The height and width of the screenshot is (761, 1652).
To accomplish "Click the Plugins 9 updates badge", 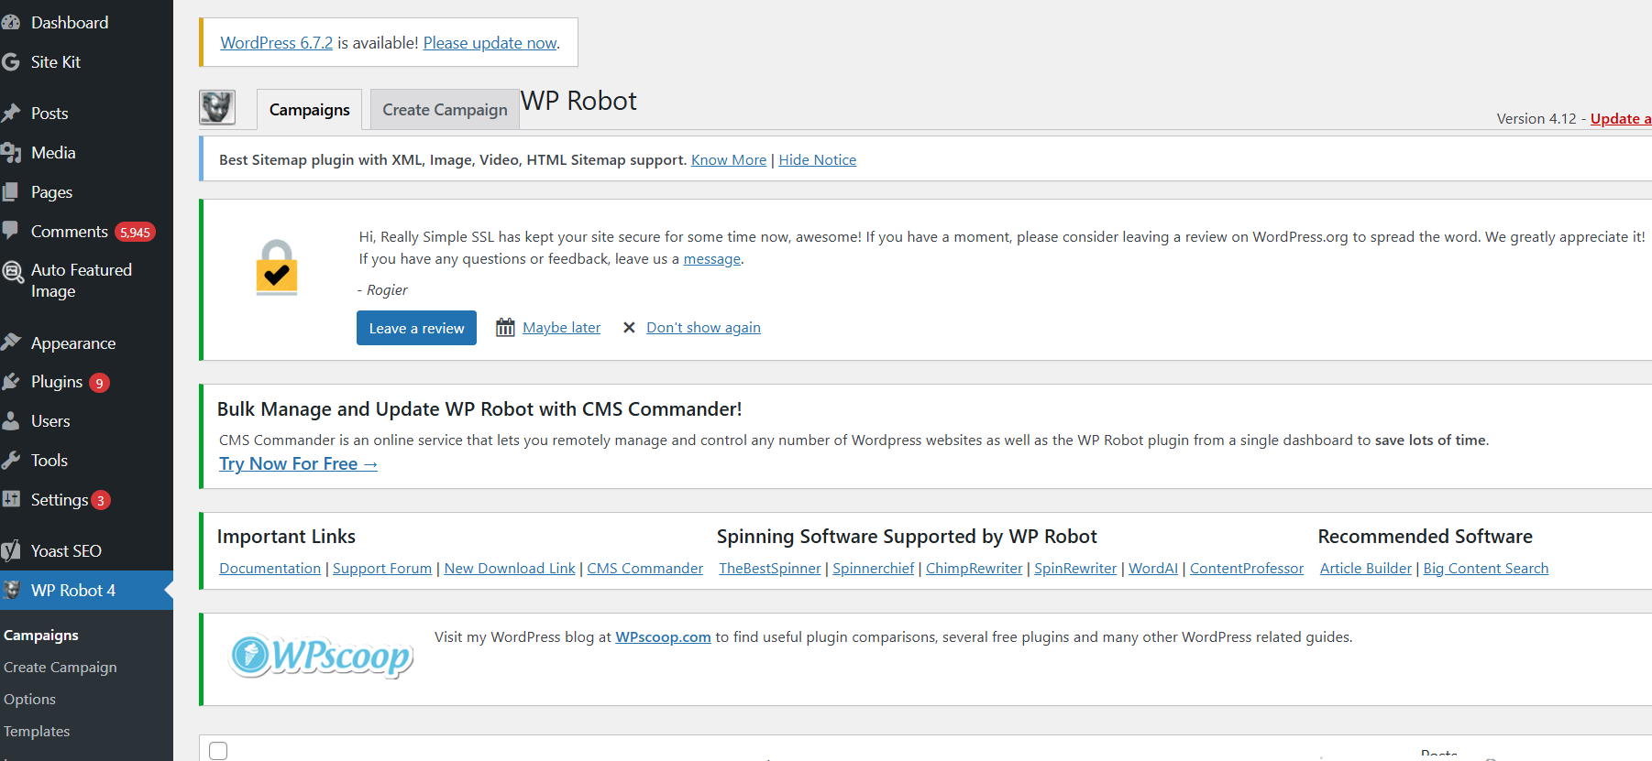I will point(99,383).
